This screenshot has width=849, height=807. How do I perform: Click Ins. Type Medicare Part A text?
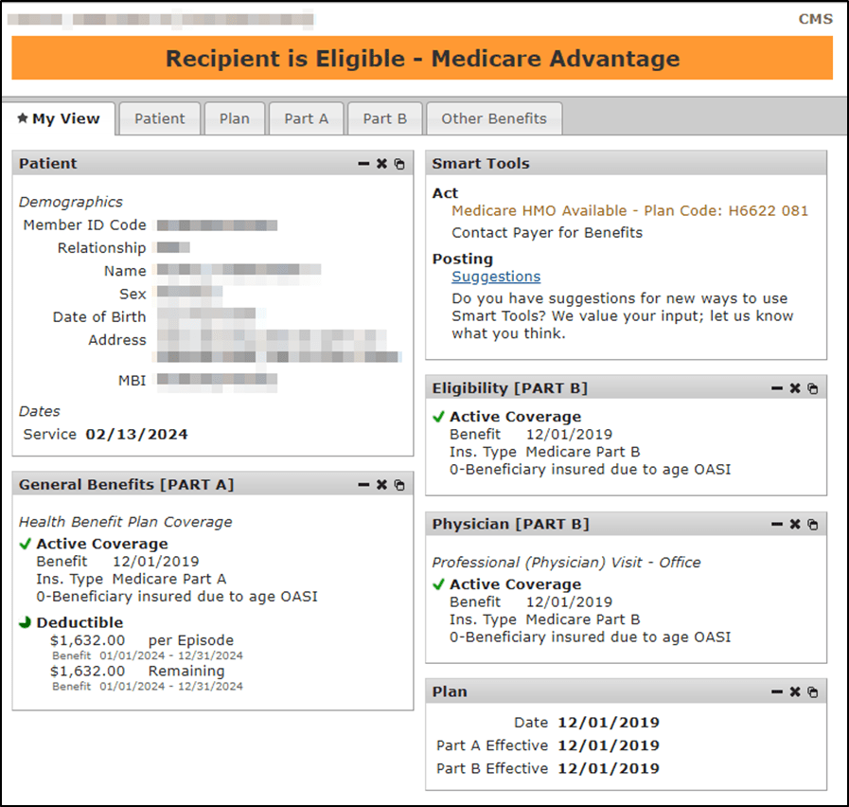pos(132,579)
